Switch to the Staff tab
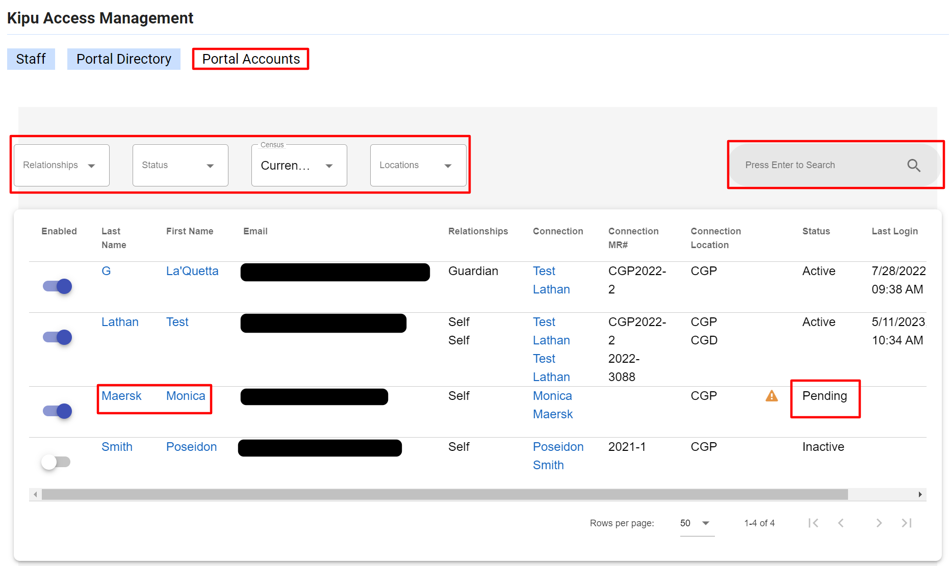Screen dimensions: 950x566 click(x=31, y=59)
